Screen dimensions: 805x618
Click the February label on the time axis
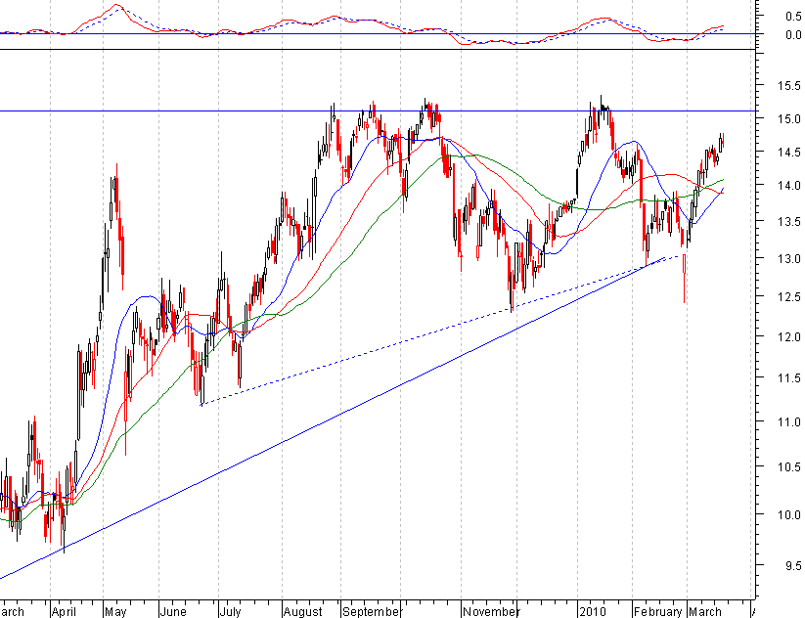658,611
